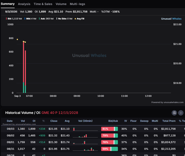Click the 40% IV cell
The image size is (185, 156).
(124, 136)
